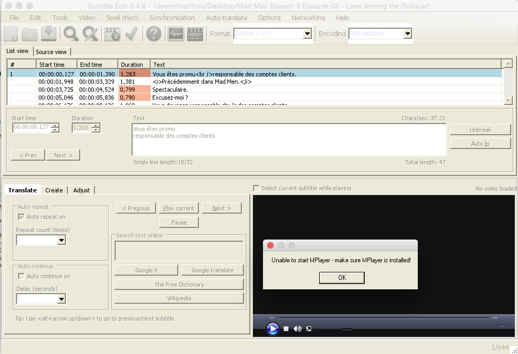This screenshot has width=518, height=354.
Task: Save the subtitle file via the Save icon
Action: pyautogui.click(x=49, y=33)
